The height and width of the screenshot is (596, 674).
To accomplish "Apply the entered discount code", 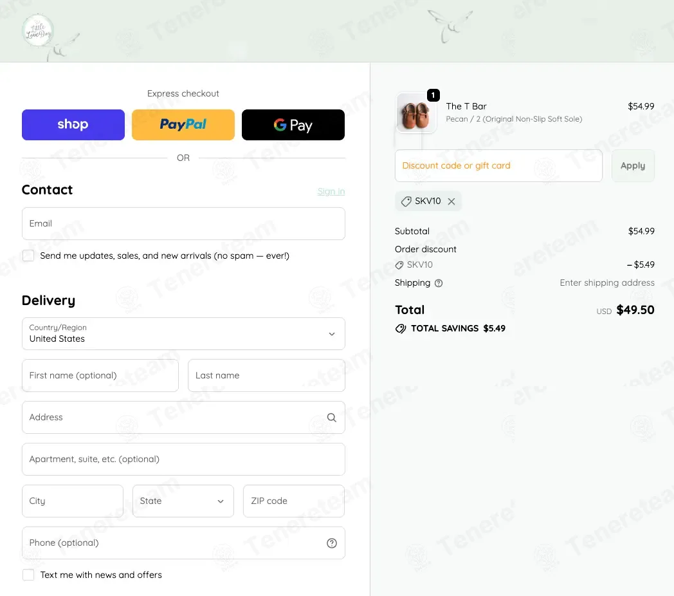I will tap(633, 165).
